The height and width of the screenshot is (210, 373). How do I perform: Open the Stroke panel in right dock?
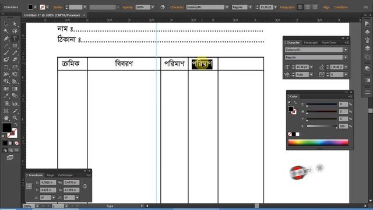coord(367,92)
